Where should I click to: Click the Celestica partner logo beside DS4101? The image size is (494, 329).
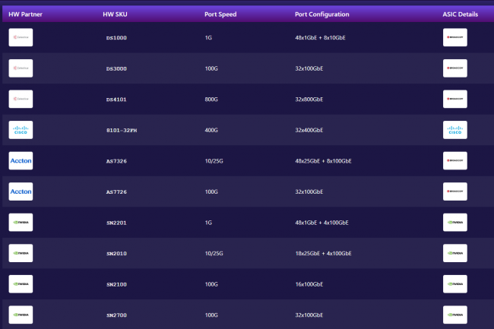tap(21, 99)
